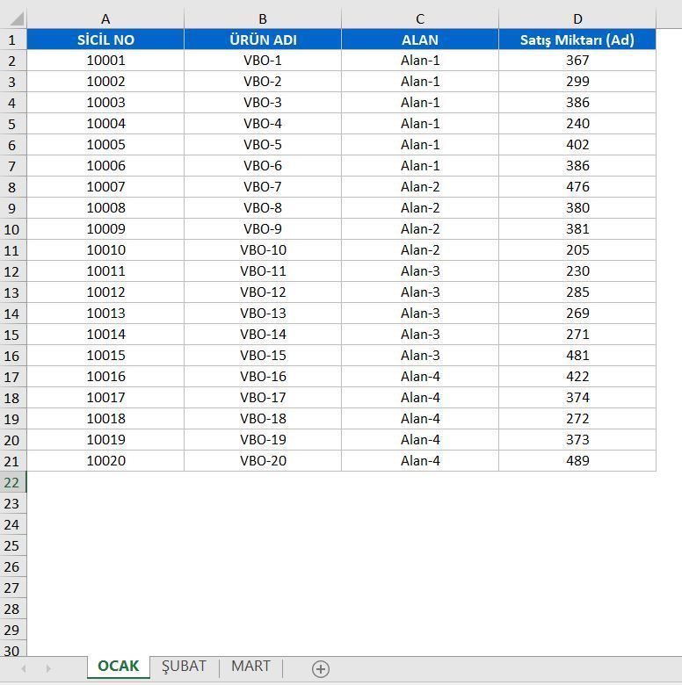The height and width of the screenshot is (685, 682).
Task: Select sales value 476
Action: pyautogui.click(x=577, y=186)
